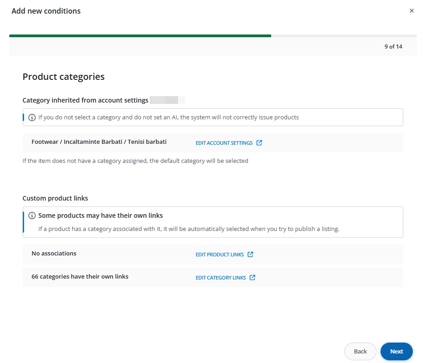426x363 pixels.
Task: Click the 'Custom product links' section heading
Action: pyautogui.click(x=55, y=198)
